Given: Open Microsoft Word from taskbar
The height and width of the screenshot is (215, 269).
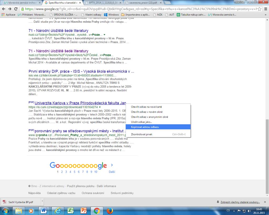Looking at the screenshot, I should [44, 211].
